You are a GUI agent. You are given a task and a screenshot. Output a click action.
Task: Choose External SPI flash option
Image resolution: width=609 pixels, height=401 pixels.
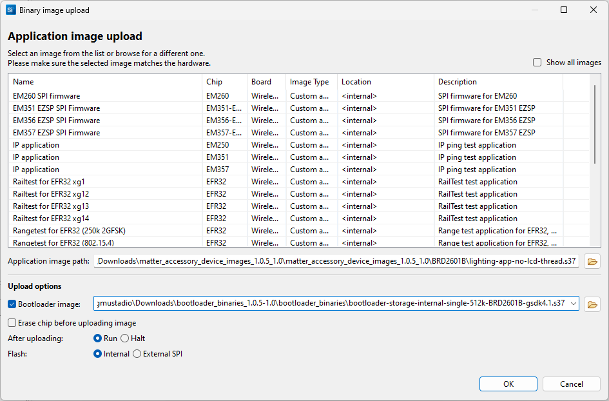136,353
